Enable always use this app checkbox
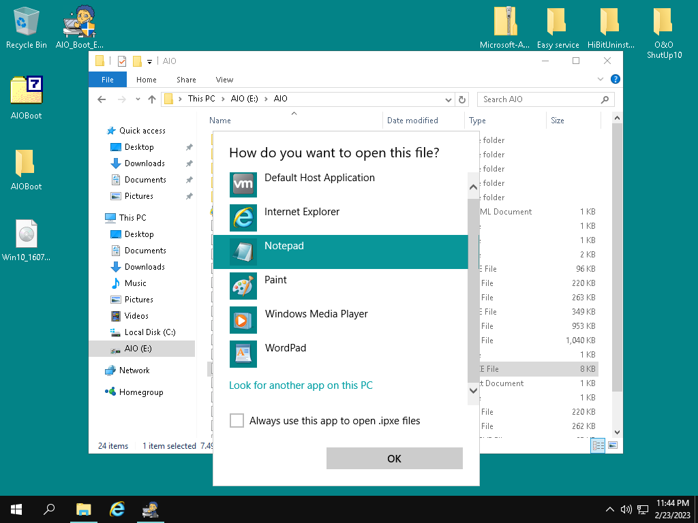698x523 pixels. [237, 421]
